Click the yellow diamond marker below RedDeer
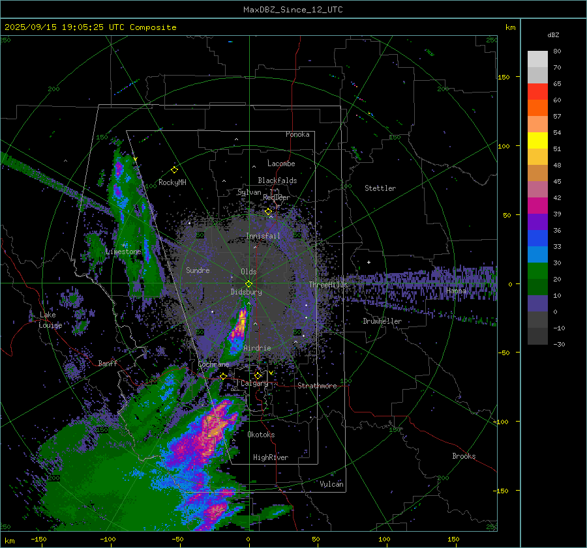The image size is (587, 548). (269, 212)
